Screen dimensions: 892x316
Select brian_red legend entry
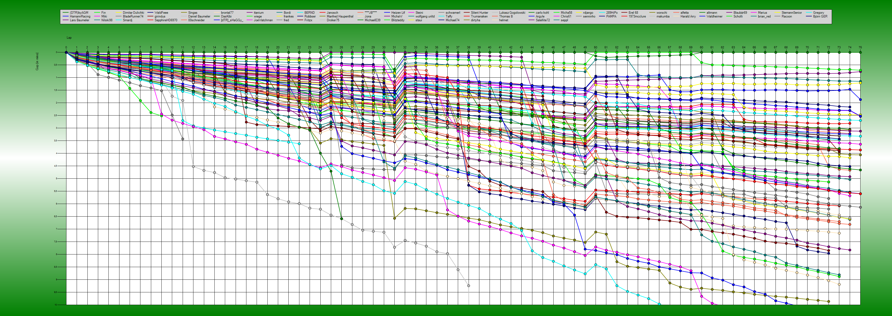click(x=764, y=16)
